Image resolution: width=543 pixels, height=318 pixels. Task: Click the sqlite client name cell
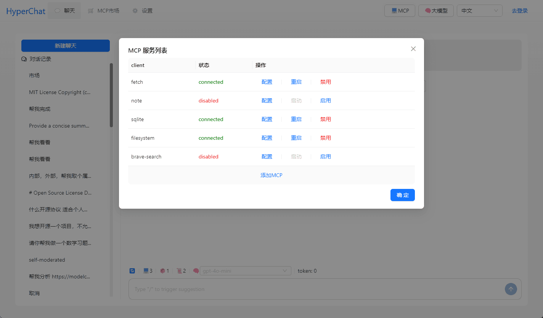tap(162, 119)
